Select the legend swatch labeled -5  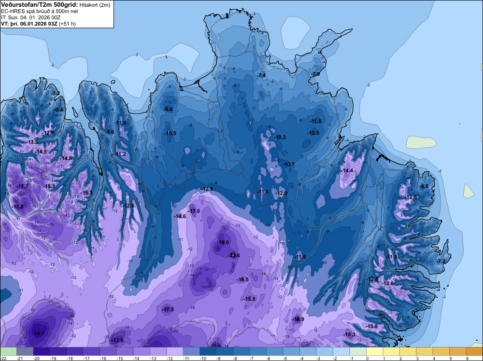(x=291, y=351)
